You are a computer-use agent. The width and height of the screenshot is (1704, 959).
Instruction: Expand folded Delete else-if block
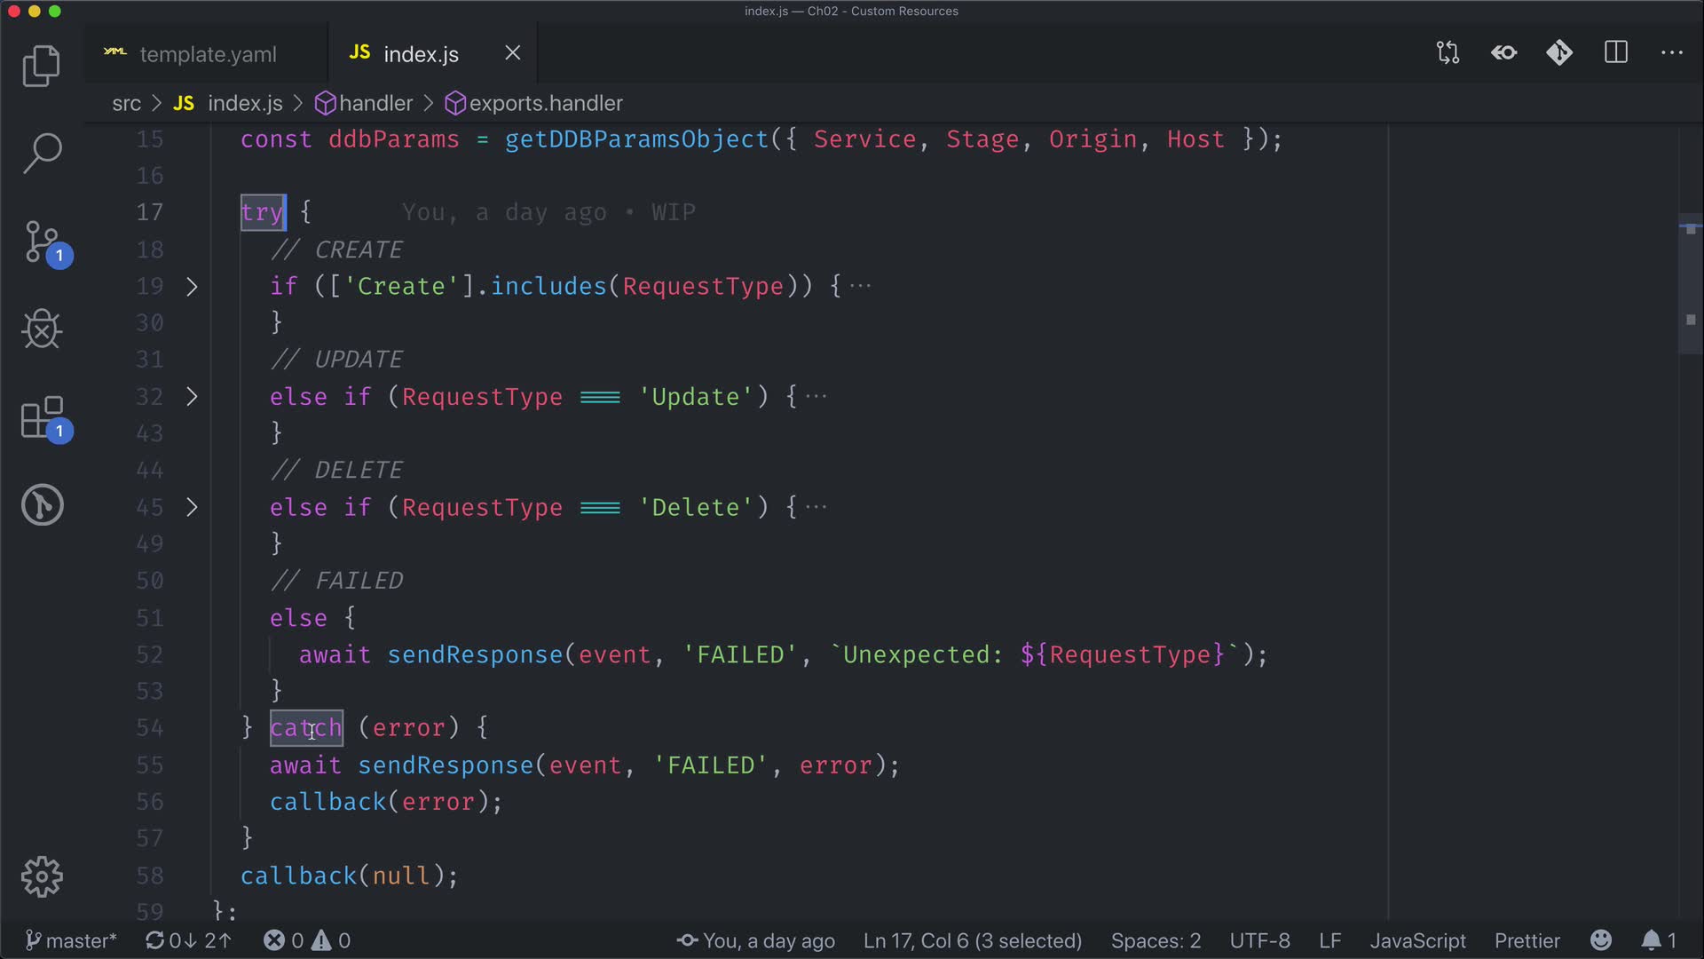[x=192, y=508]
